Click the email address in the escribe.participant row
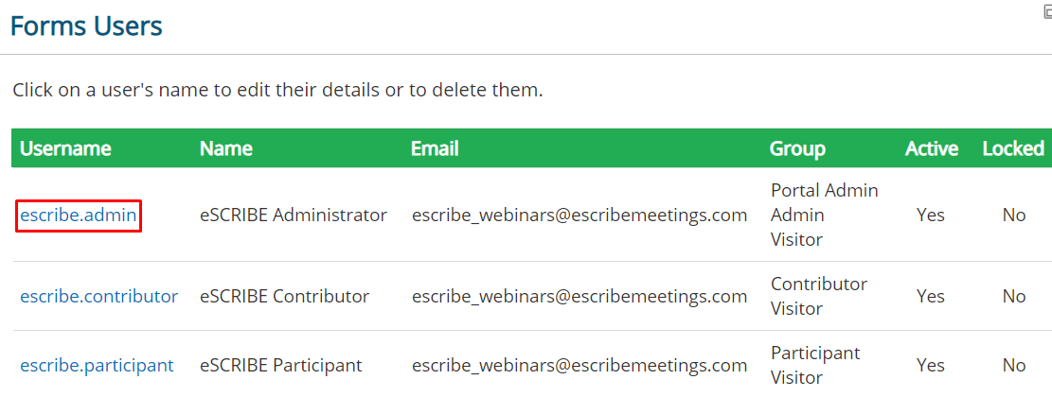Screen dimensions: 1052x397 tap(579, 365)
